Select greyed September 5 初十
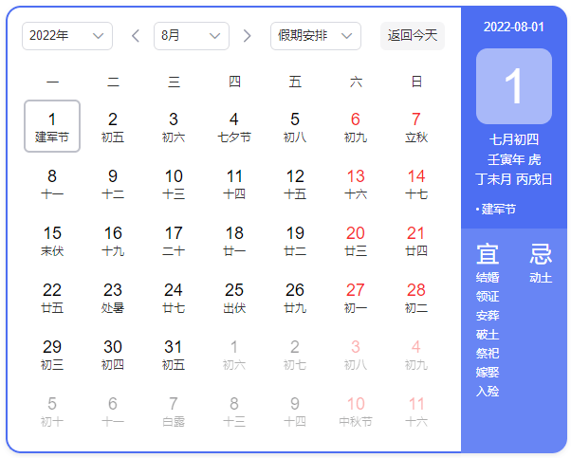The height and width of the screenshot is (458, 571). [52, 411]
